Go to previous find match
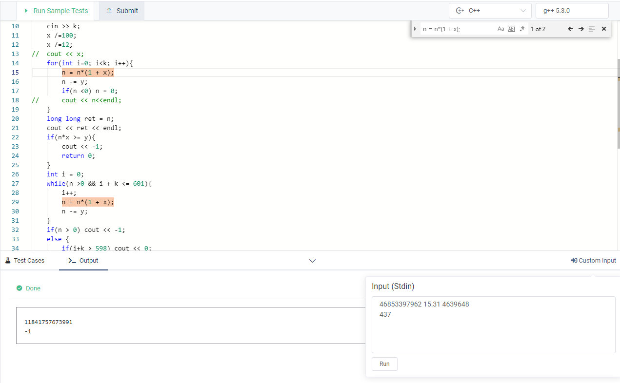The height and width of the screenshot is (383, 620). point(570,29)
